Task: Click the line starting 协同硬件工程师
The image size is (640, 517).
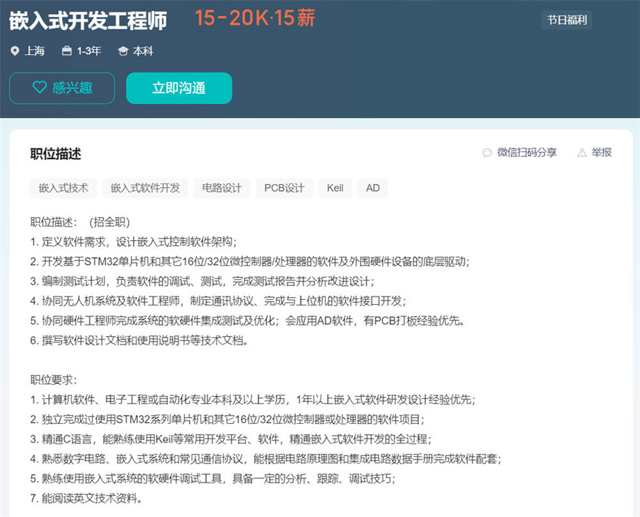Action: 248,321
